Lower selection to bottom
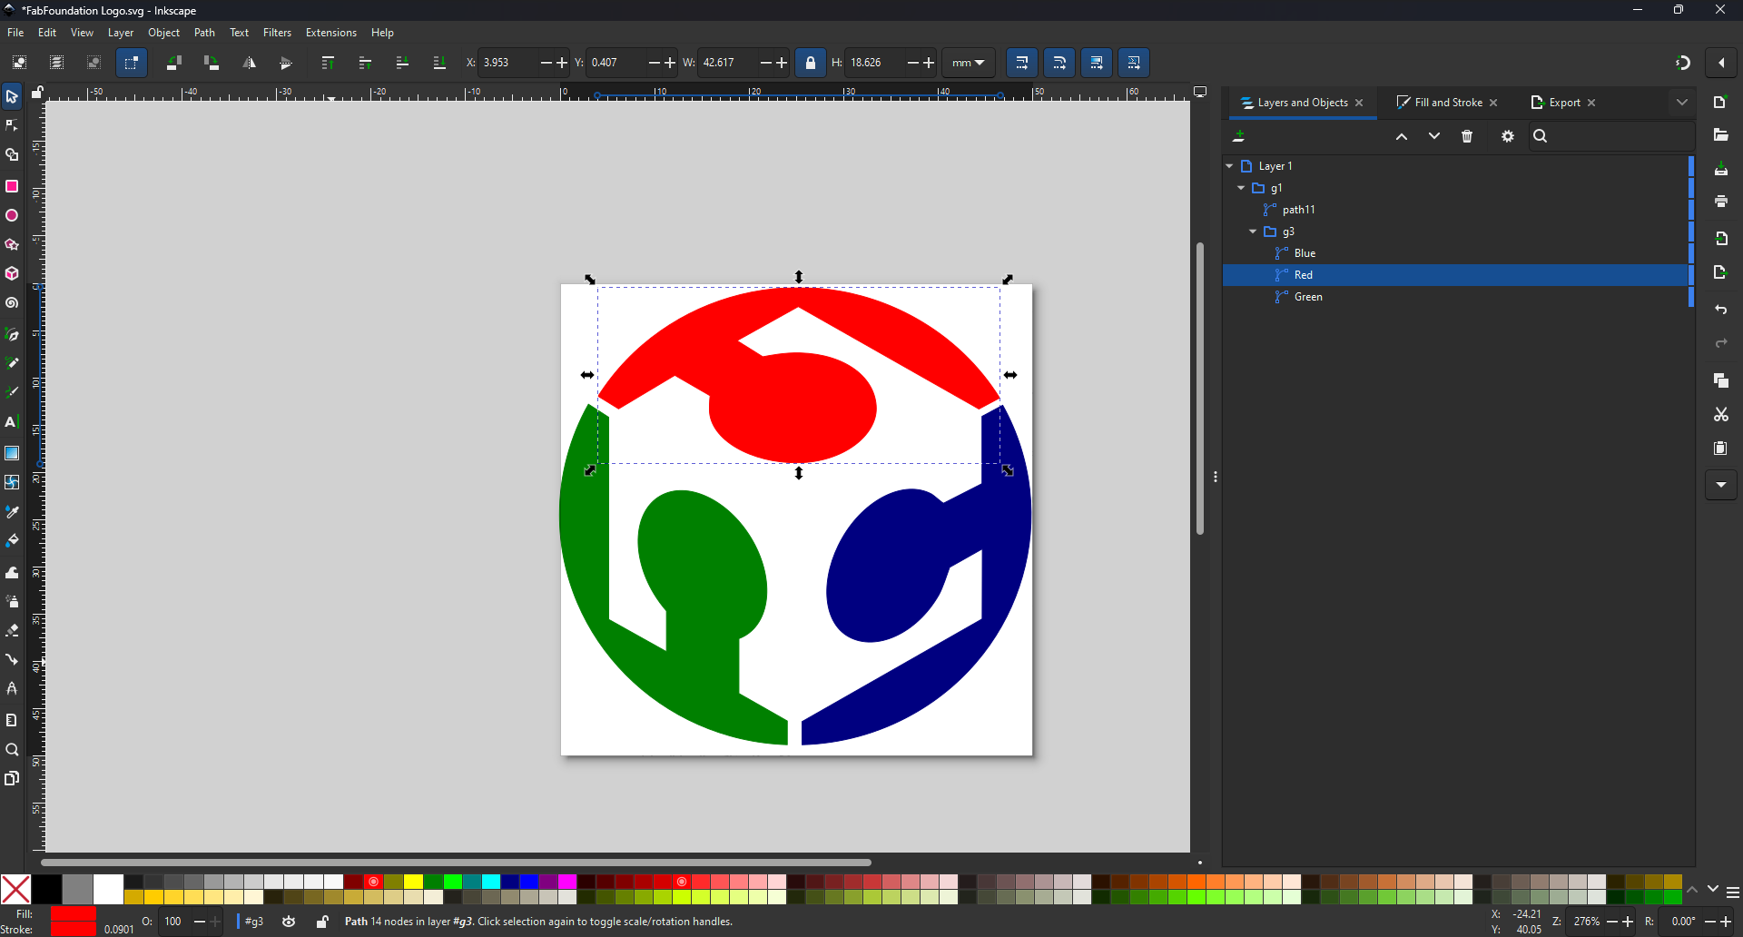Screen dimensions: 1743x937 click(x=440, y=63)
